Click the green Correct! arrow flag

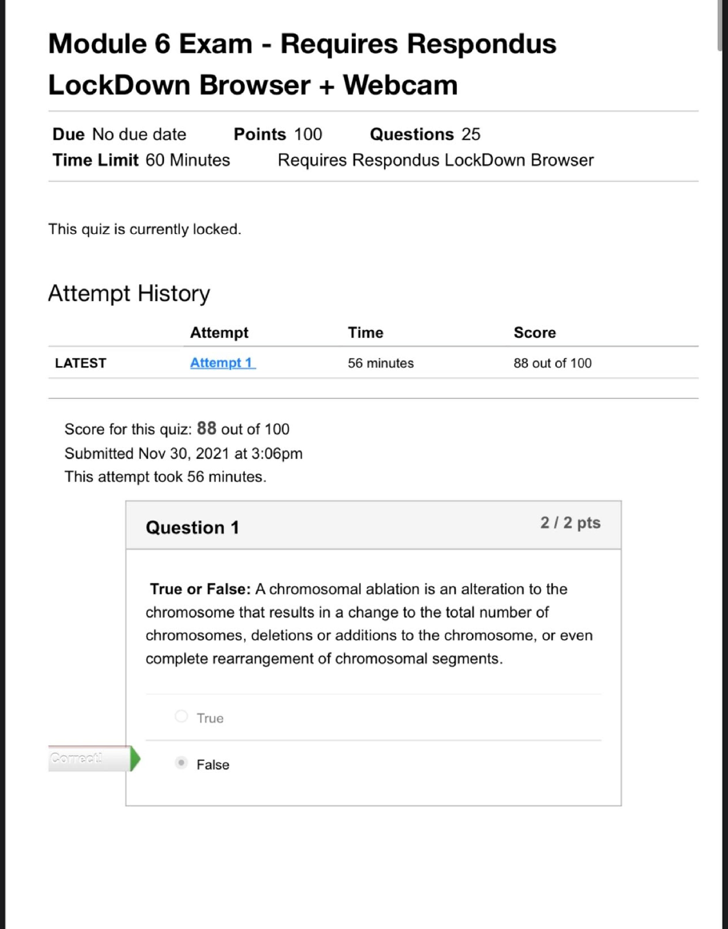134,758
